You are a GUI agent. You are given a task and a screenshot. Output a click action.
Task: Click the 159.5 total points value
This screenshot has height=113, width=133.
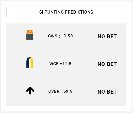pos(67,91)
